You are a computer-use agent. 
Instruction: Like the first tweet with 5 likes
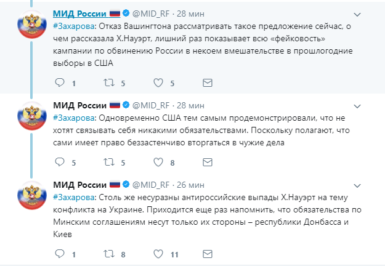[x=158, y=83]
